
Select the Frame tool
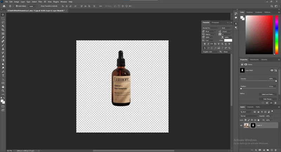coord(3,34)
